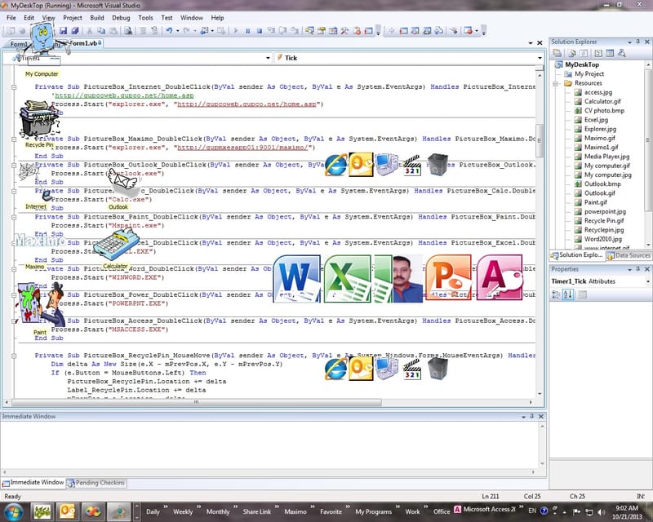Click the large Access icon on the running form

point(500,277)
